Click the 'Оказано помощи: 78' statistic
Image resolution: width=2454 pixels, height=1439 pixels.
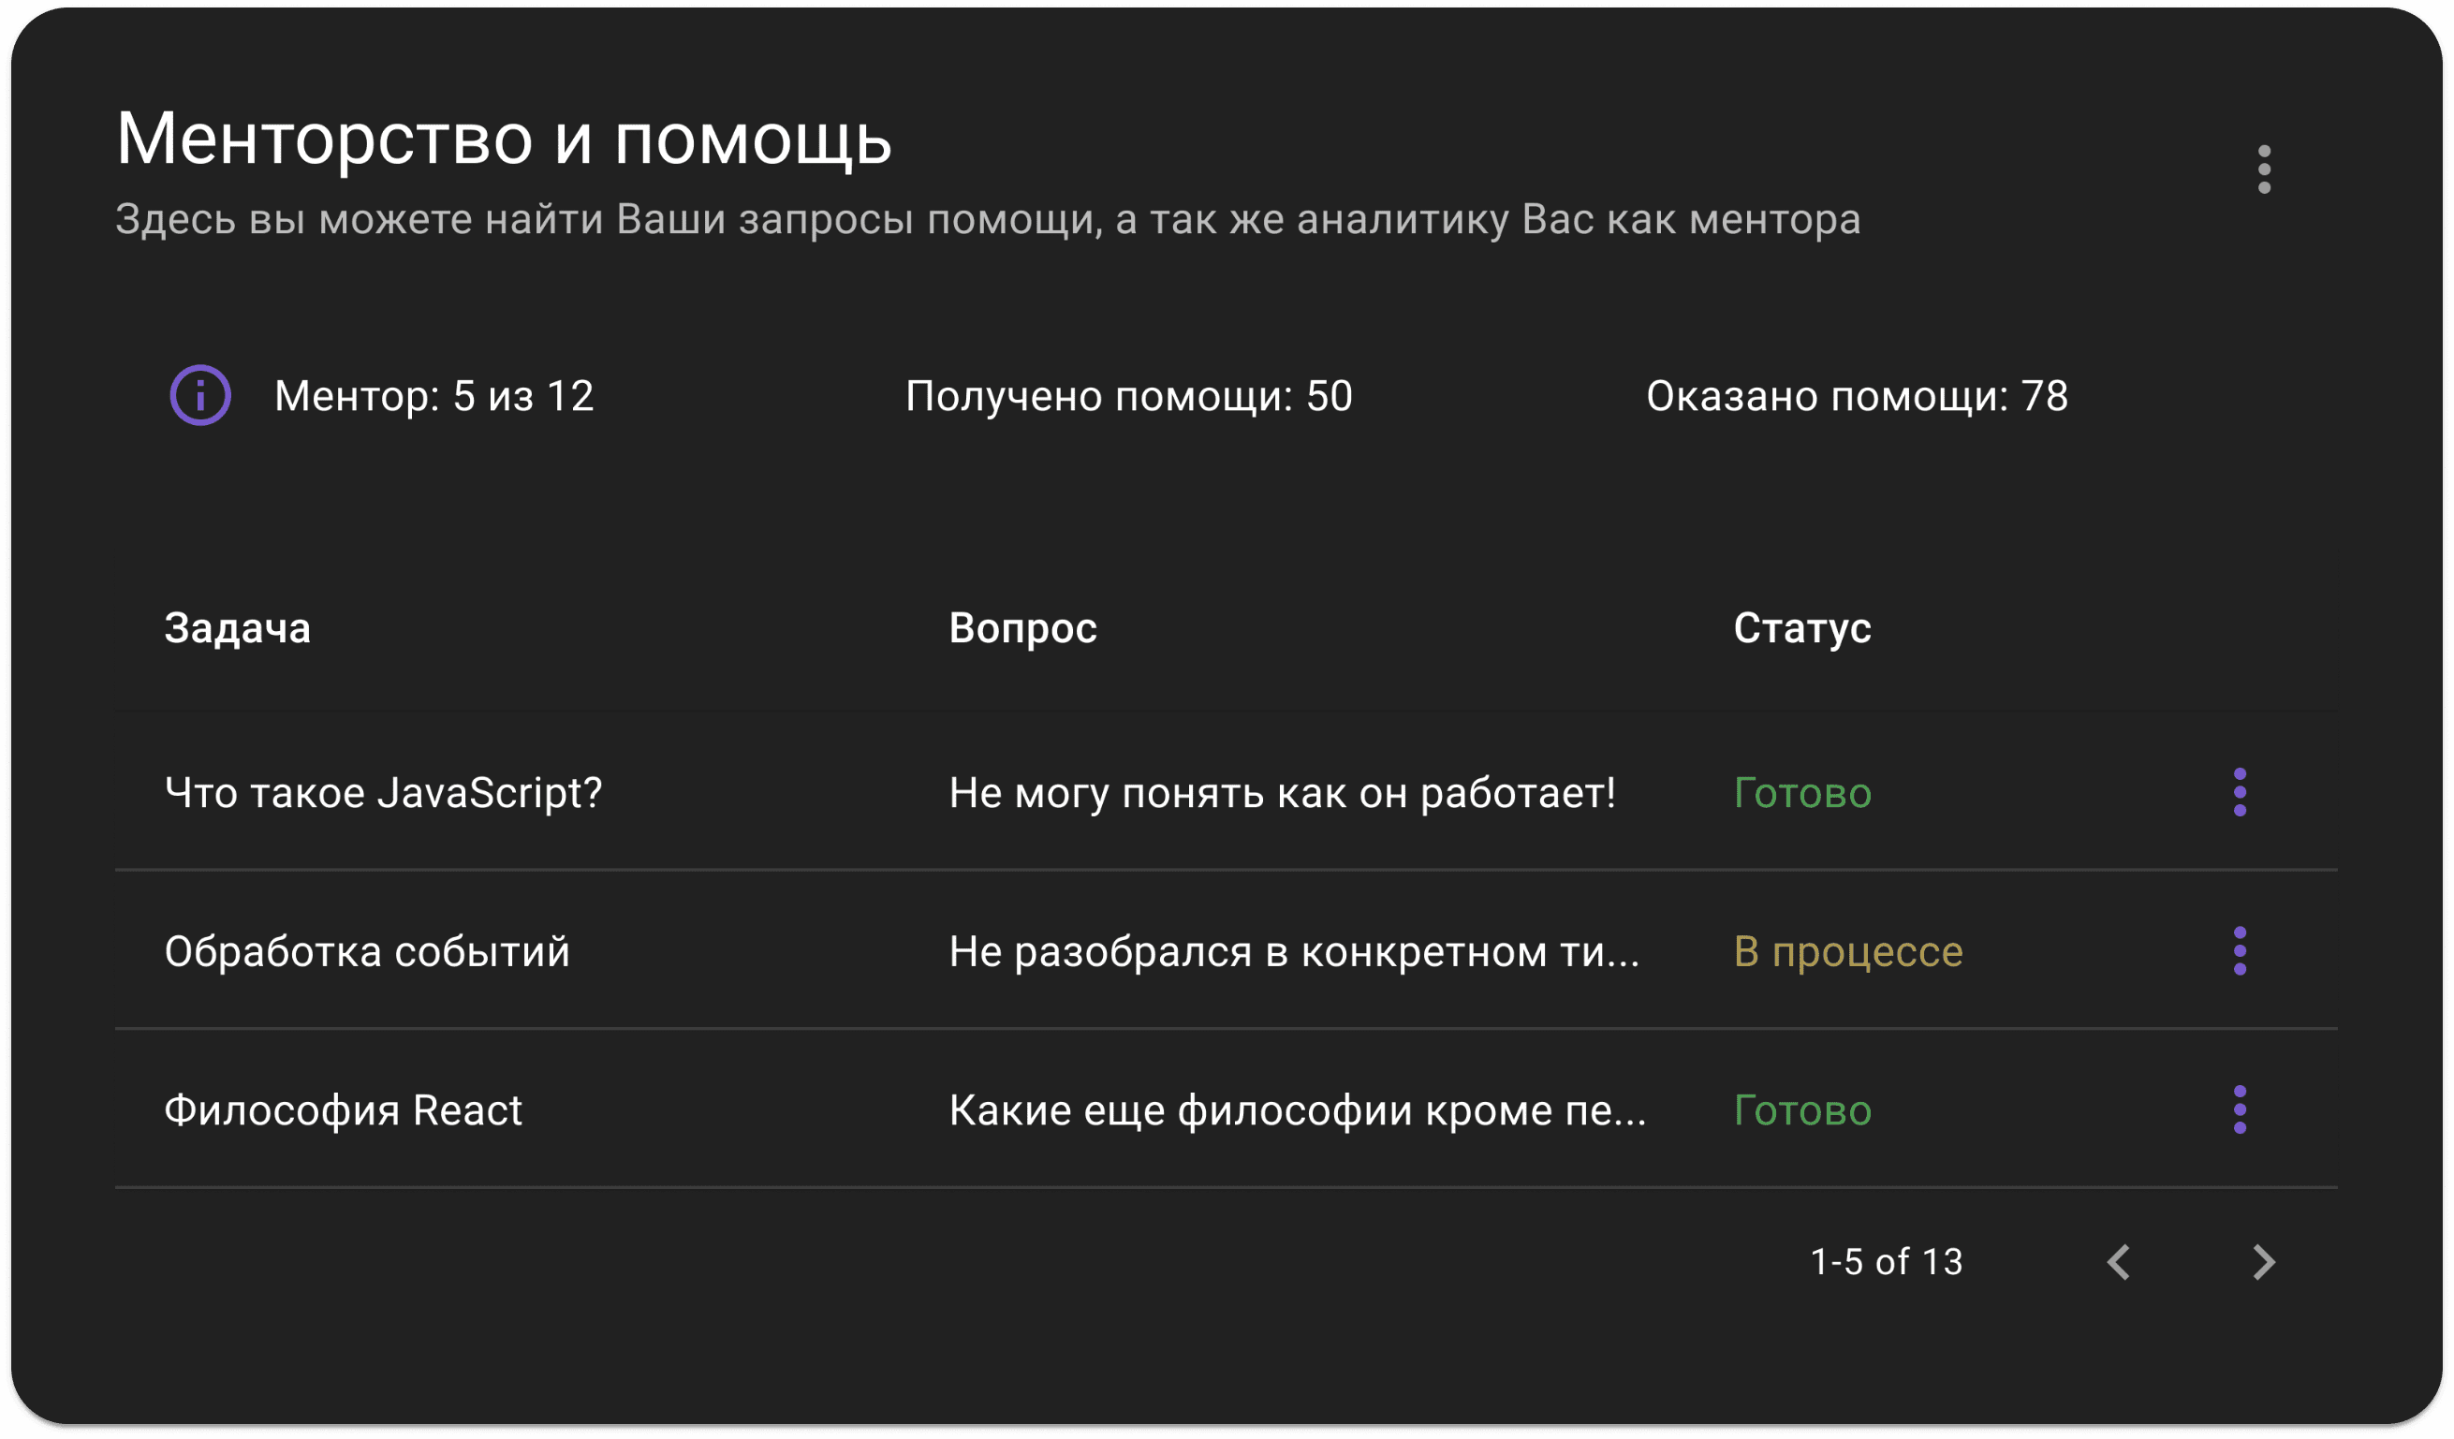pos(1857,396)
